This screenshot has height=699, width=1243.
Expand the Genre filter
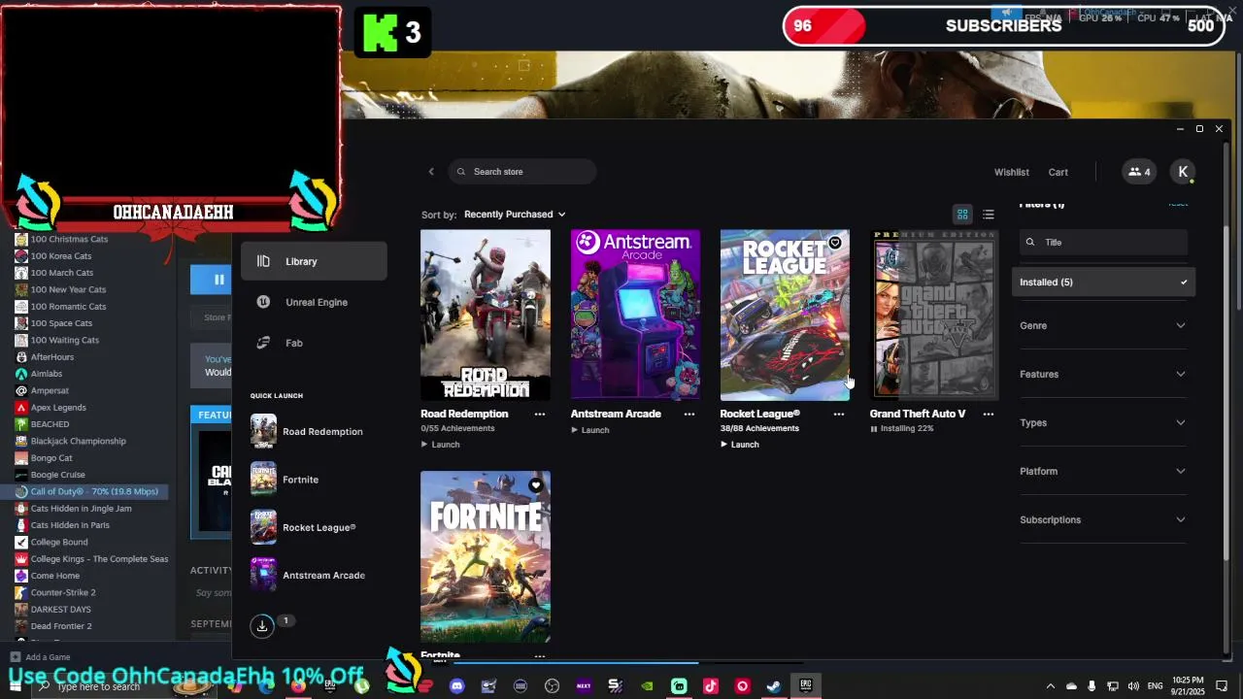coord(1103,326)
